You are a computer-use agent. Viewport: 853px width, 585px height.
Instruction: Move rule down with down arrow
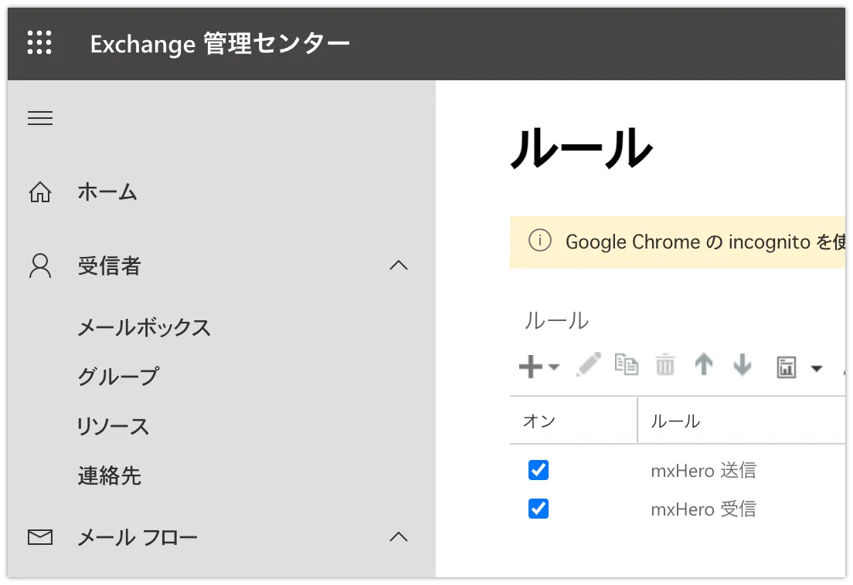743,365
